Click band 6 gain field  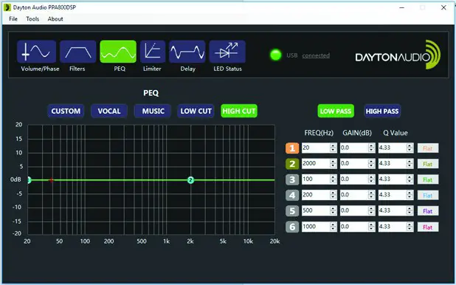[x=357, y=227]
